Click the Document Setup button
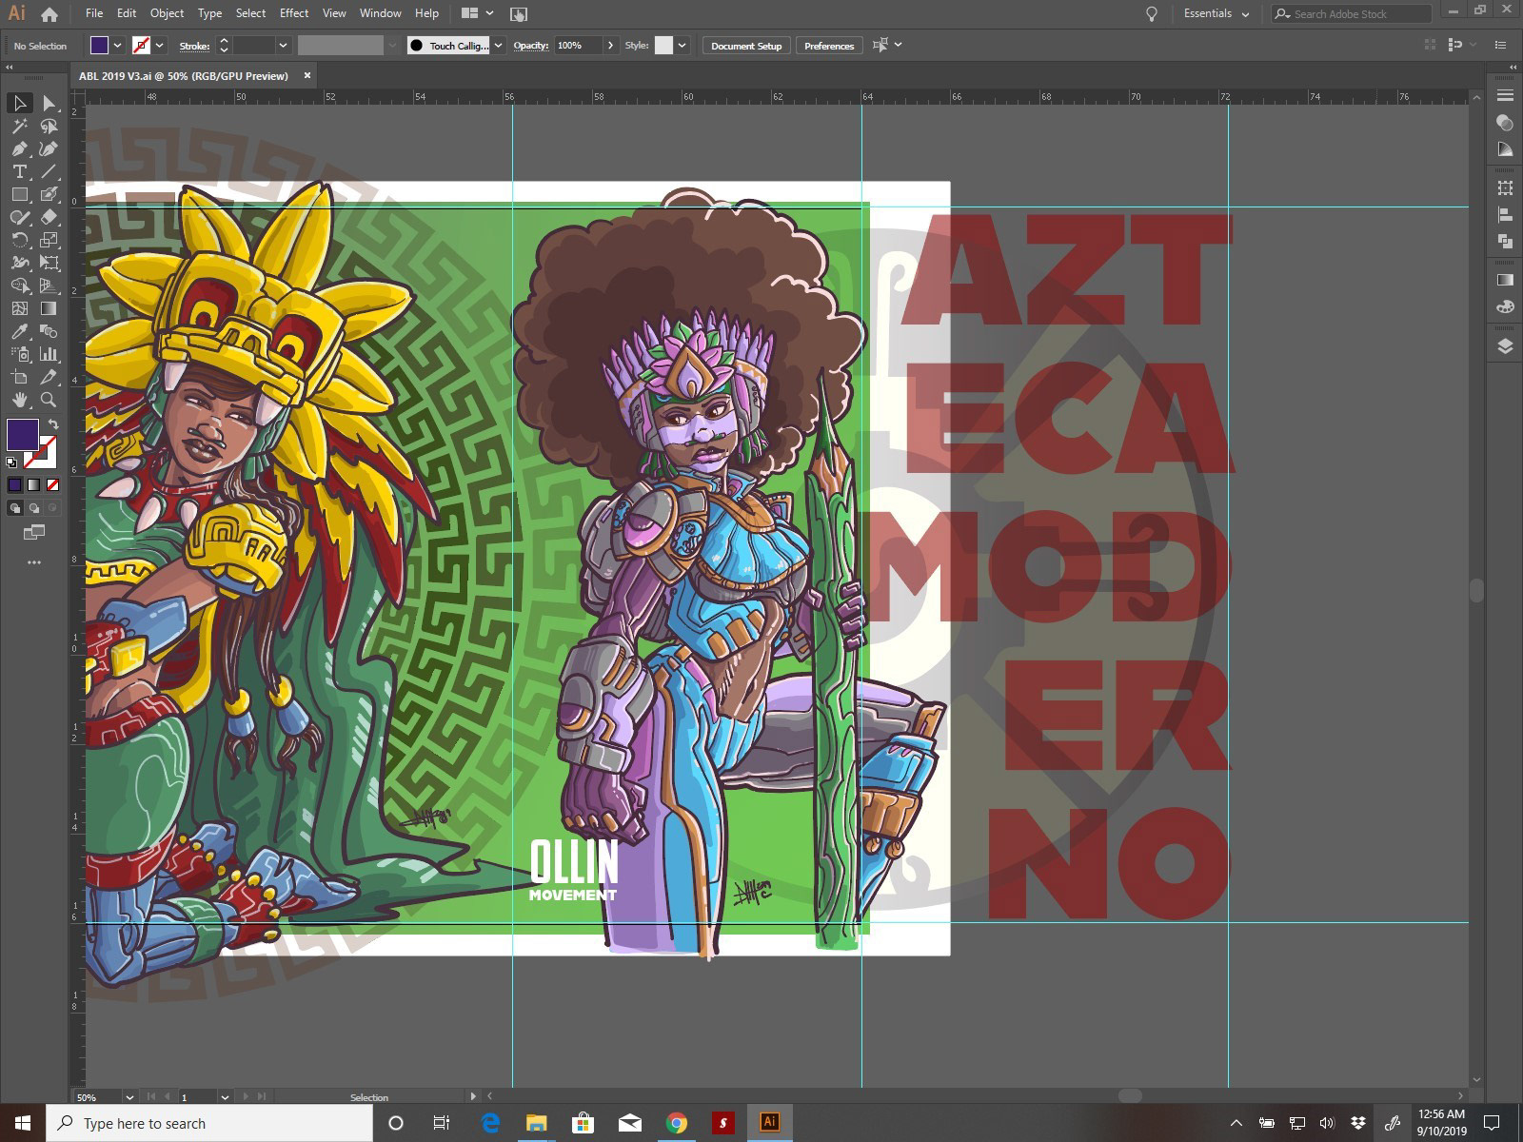The width and height of the screenshot is (1523, 1142). pos(746,46)
